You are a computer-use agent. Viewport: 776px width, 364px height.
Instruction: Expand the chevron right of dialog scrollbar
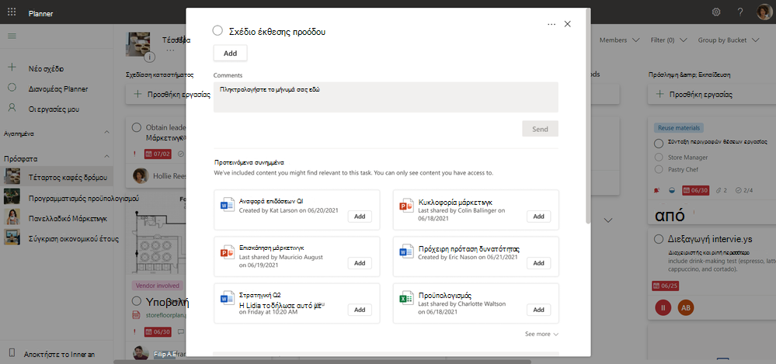pyautogui.click(x=609, y=220)
